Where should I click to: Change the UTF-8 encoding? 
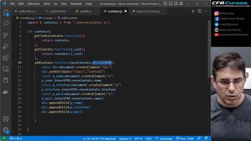(138, 139)
